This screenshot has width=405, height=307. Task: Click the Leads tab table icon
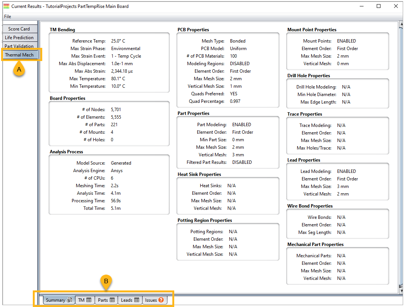(x=137, y=300)
